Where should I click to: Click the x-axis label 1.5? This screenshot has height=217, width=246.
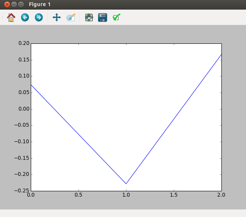pos(174,195)
